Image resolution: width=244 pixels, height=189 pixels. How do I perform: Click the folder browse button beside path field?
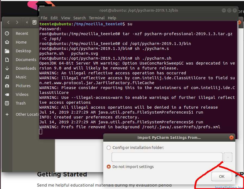click(228, 157)
